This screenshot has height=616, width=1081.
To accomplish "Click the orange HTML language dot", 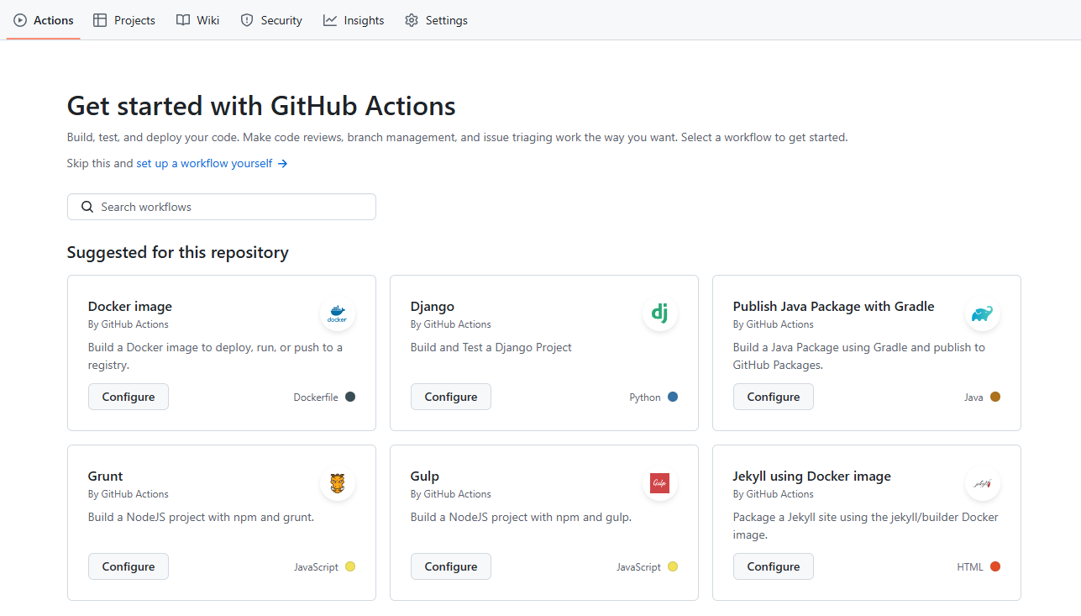I will click(x=995, y=566).
